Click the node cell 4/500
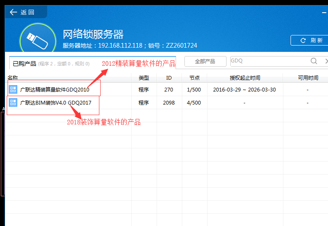328x226 pixels. click(194, 102)
